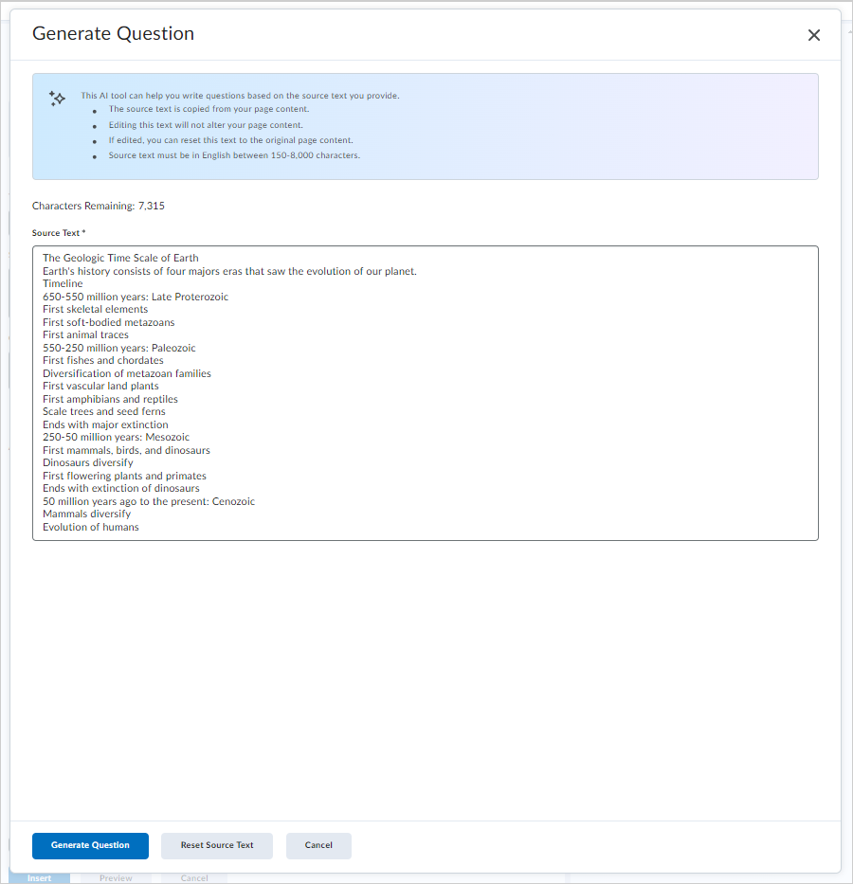Click 'Scale trees and seed ferns' line

(x=104, y=411)
